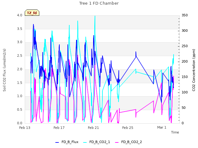Click the chart title Tree 1 FD Chamber
The width and height of the screenshot is (198, 148).
point(99,3)
